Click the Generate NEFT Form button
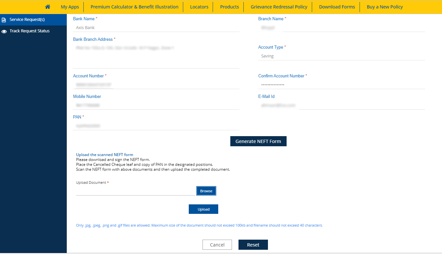The image size is (442, 254). coord(258,141)
